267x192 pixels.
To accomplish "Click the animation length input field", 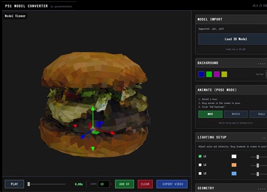I will [x=104, y=184].
